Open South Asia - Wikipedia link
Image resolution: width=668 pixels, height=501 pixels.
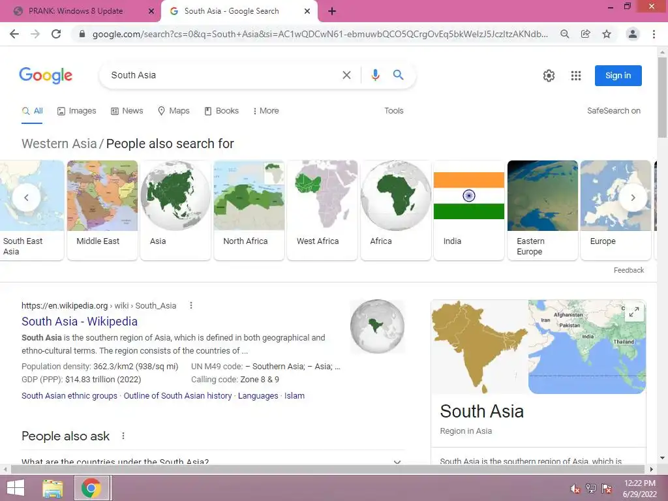point(80,321)
